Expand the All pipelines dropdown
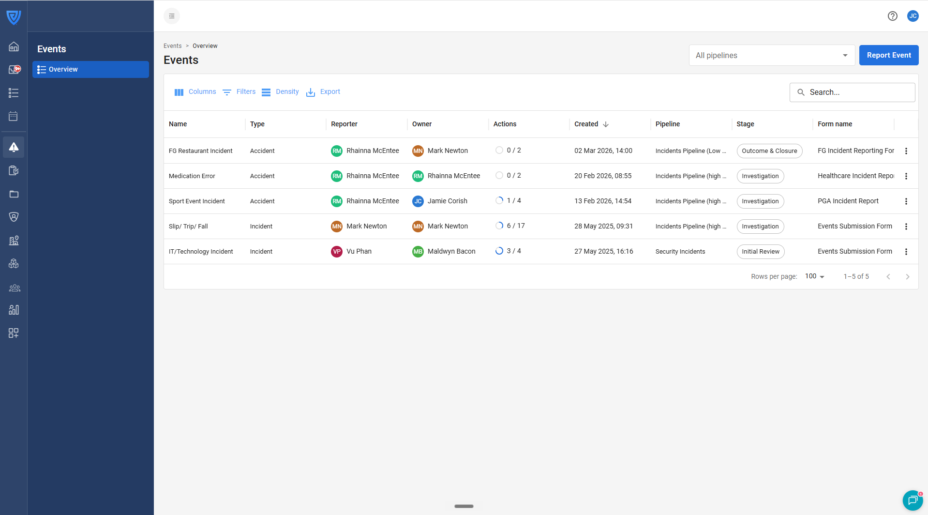Viewport: 928px width, 515px height. tap(772, 55)
